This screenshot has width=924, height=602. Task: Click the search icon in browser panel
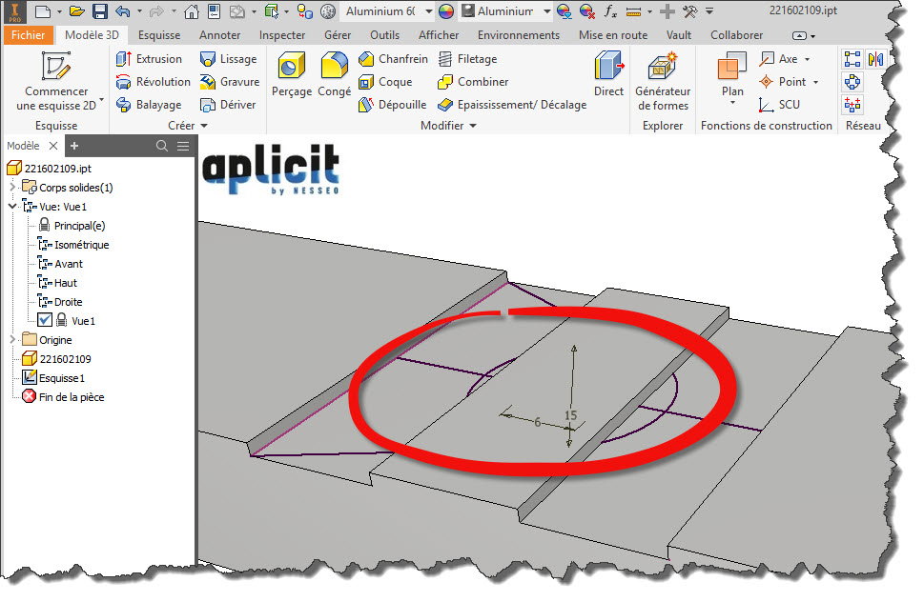[162, 146]
